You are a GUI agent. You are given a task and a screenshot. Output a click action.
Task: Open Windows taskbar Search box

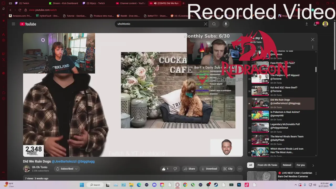(95, 185)
